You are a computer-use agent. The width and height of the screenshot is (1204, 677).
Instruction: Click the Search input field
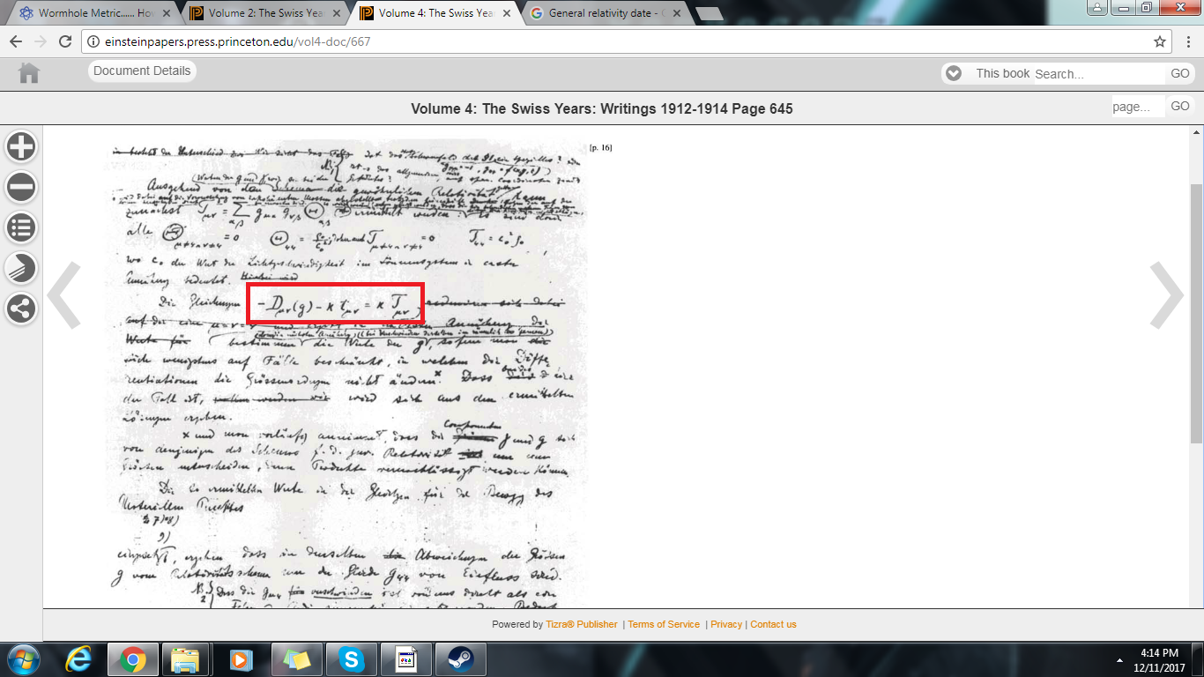1098,74
